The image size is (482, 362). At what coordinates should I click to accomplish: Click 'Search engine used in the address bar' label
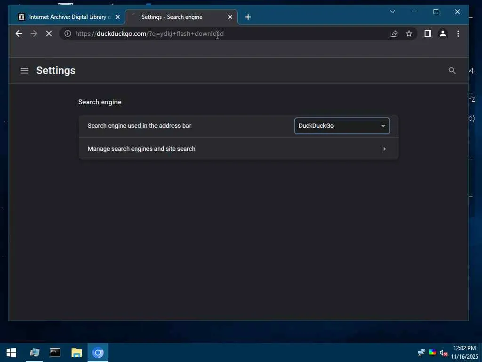(139, 125)
